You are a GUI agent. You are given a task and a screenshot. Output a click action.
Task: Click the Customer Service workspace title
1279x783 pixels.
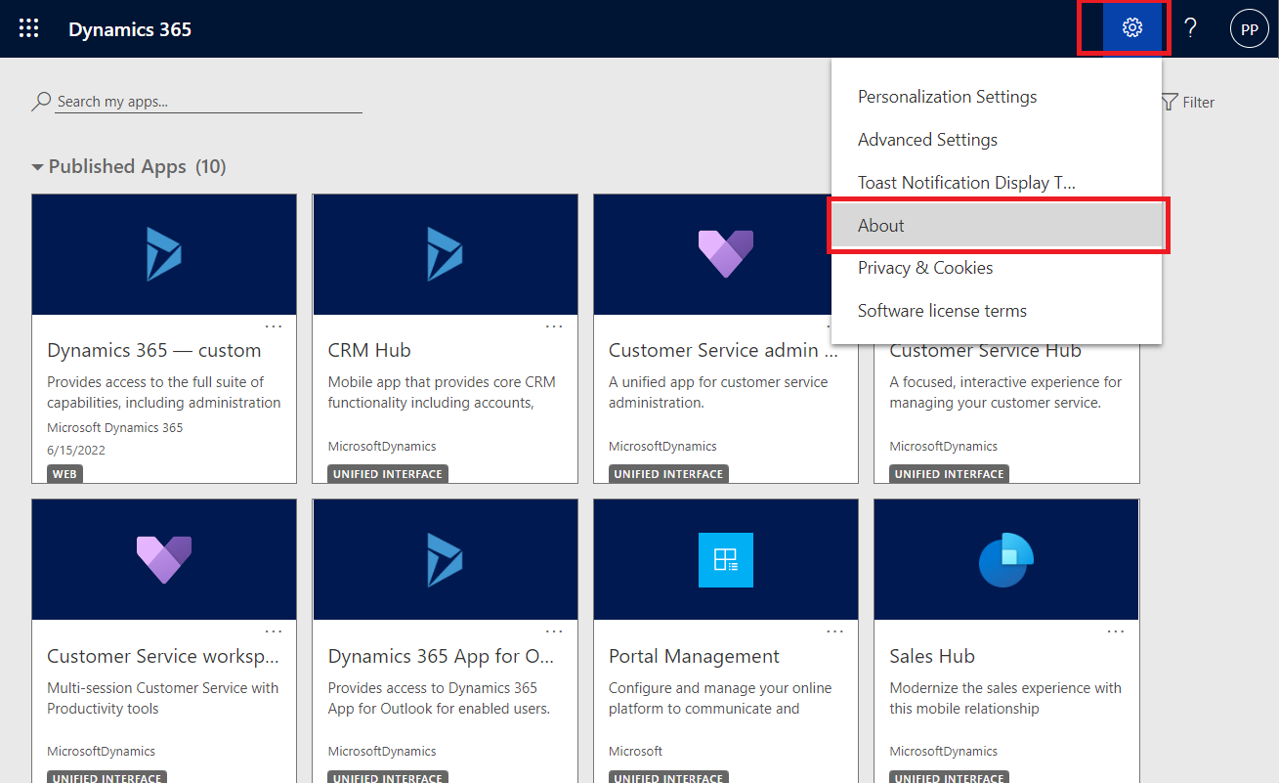tap(163, 656)
